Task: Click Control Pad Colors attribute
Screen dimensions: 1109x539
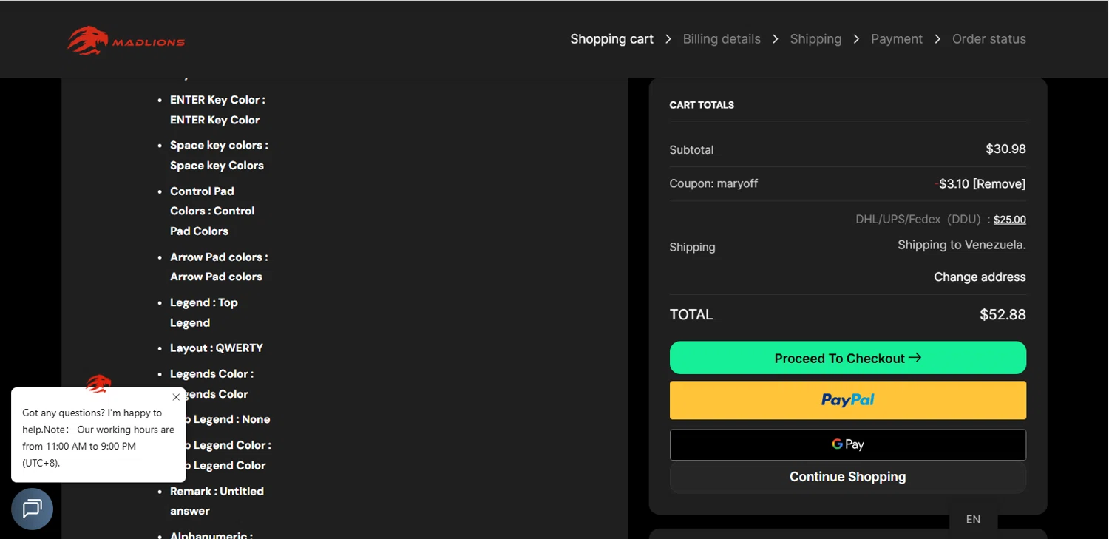Action: 212,211
